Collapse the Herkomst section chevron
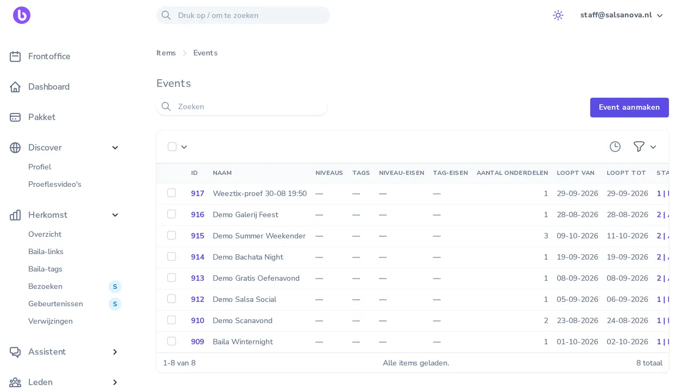Image resolution: width=695 pixels, height=391 pixels. [x=115, y=215]
